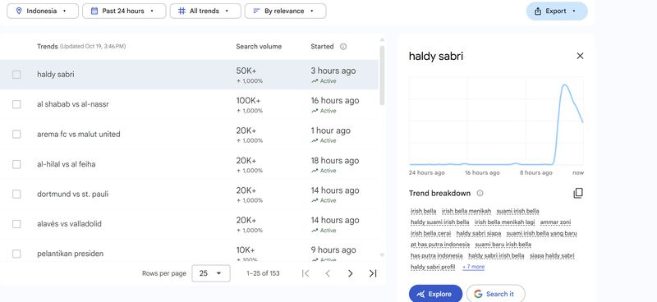The width and height of the screenshot is (657, 302).
Task: Copy the trend breakdown with copy icon
Action: (578, 193)
